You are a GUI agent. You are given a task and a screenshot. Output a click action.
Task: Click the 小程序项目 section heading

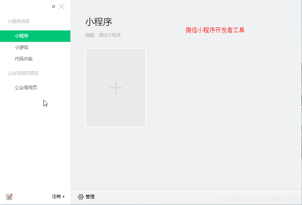point(19,22)
